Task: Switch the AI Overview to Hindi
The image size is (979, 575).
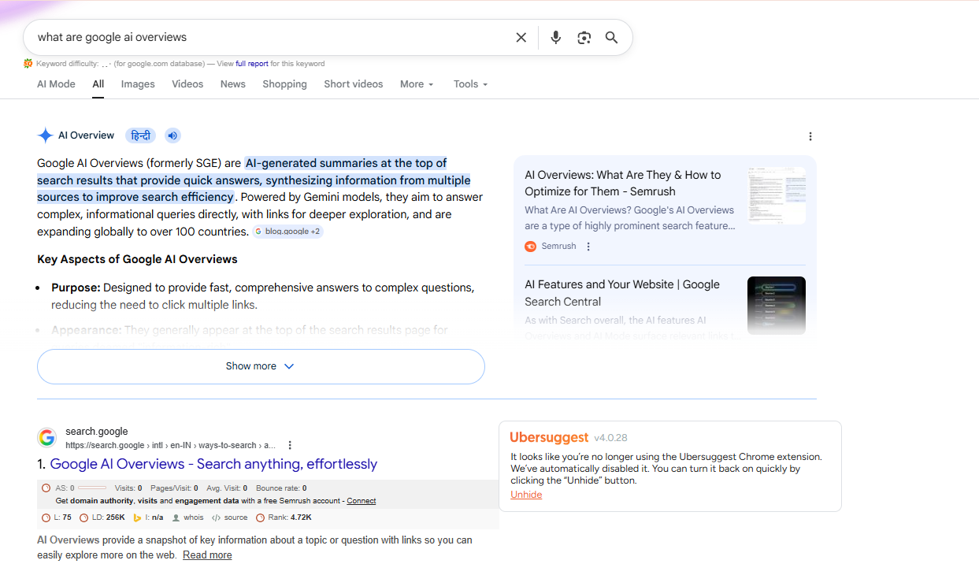Action: coord(140,135)
